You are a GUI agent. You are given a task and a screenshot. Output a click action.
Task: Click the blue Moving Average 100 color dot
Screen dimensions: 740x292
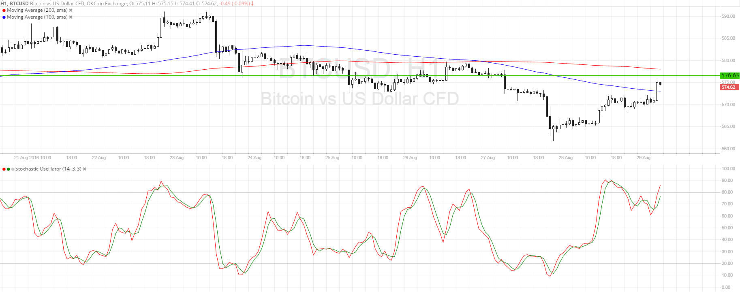(x=4, y=17)
